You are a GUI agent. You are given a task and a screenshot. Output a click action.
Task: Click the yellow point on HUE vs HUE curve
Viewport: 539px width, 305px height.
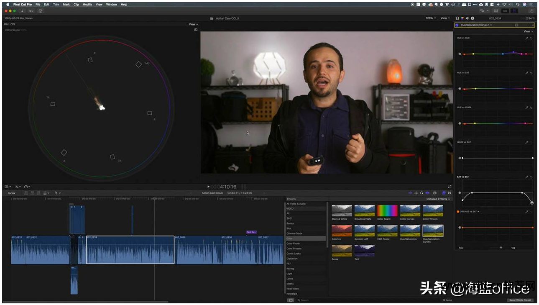coord(473,54)
